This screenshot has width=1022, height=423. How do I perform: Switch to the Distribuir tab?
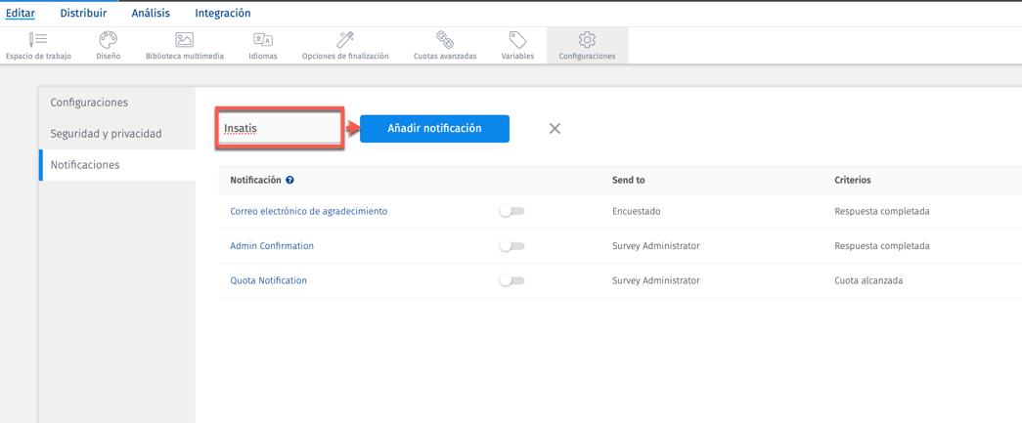(83, 14)
